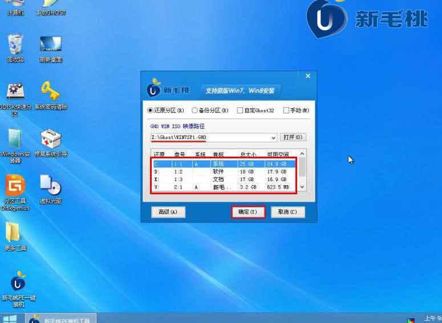Click the partition list scrollbar thumb

pos(302,167)
